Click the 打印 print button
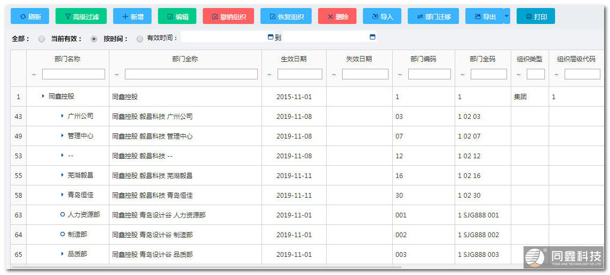This screenshot has width=610, height=275. pos(536,17)
